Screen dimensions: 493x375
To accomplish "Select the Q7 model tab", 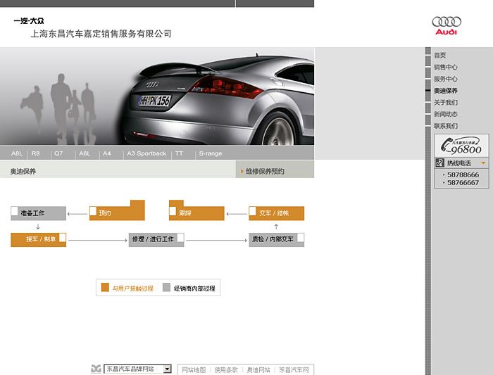I will pyautogui.click(x=58, y=153).
